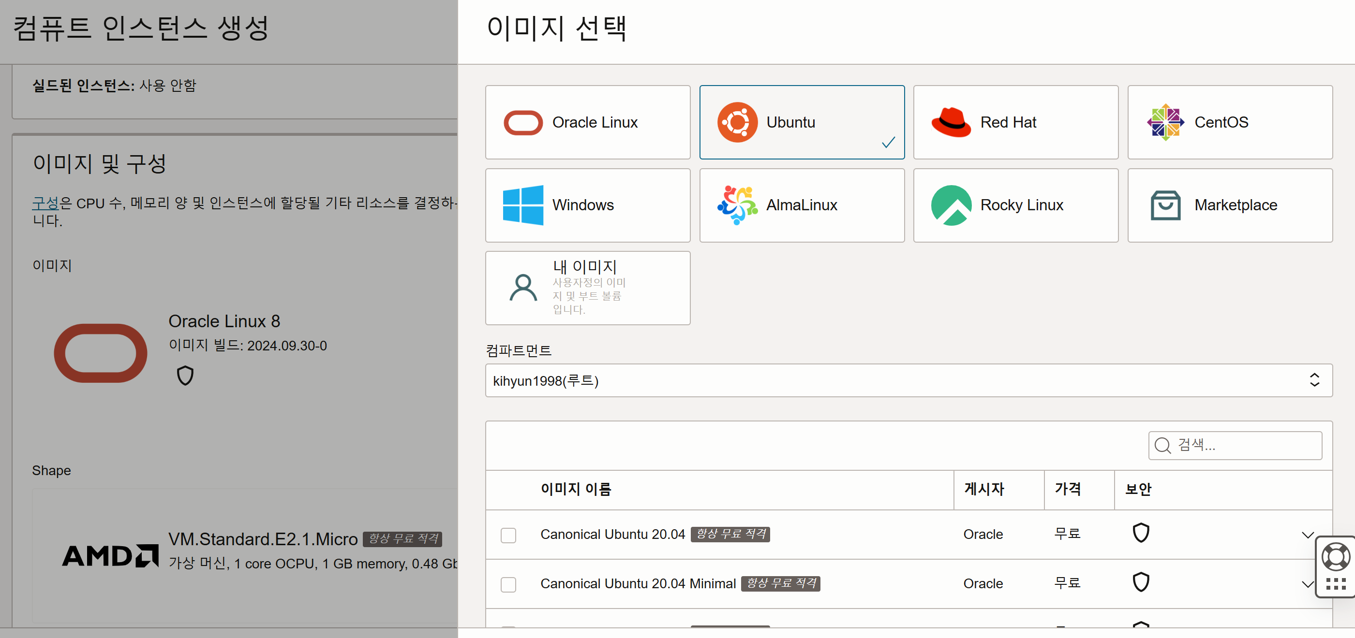Select the Oracle Linux image card
The height and width of the screenshot is (638, 1355).
[x=588, y=122]
